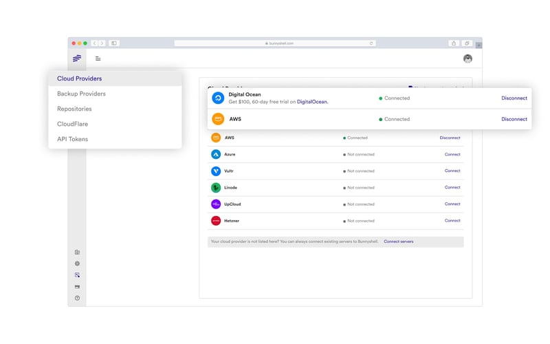550x344 pixels.
Task: Toggle the Safari sidebar button
Action: pyautogui.click(x=114, y=43)
